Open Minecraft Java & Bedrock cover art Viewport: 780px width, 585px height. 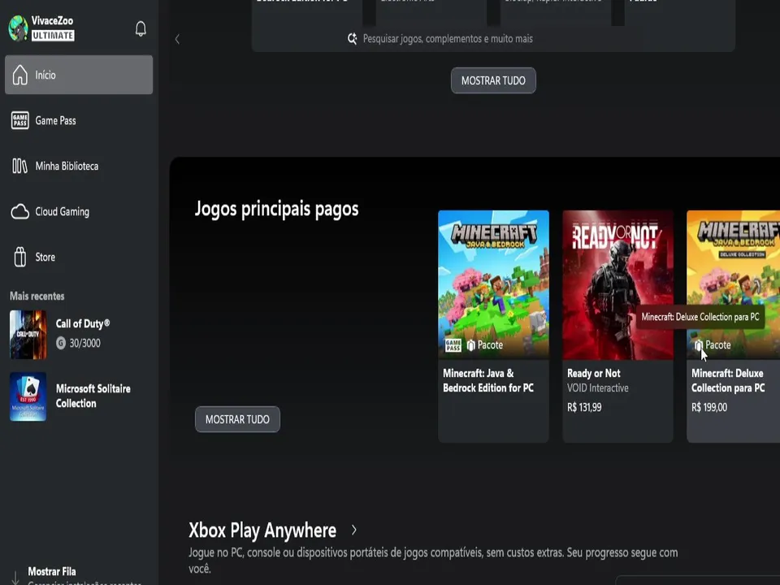[x=493, y=284]
